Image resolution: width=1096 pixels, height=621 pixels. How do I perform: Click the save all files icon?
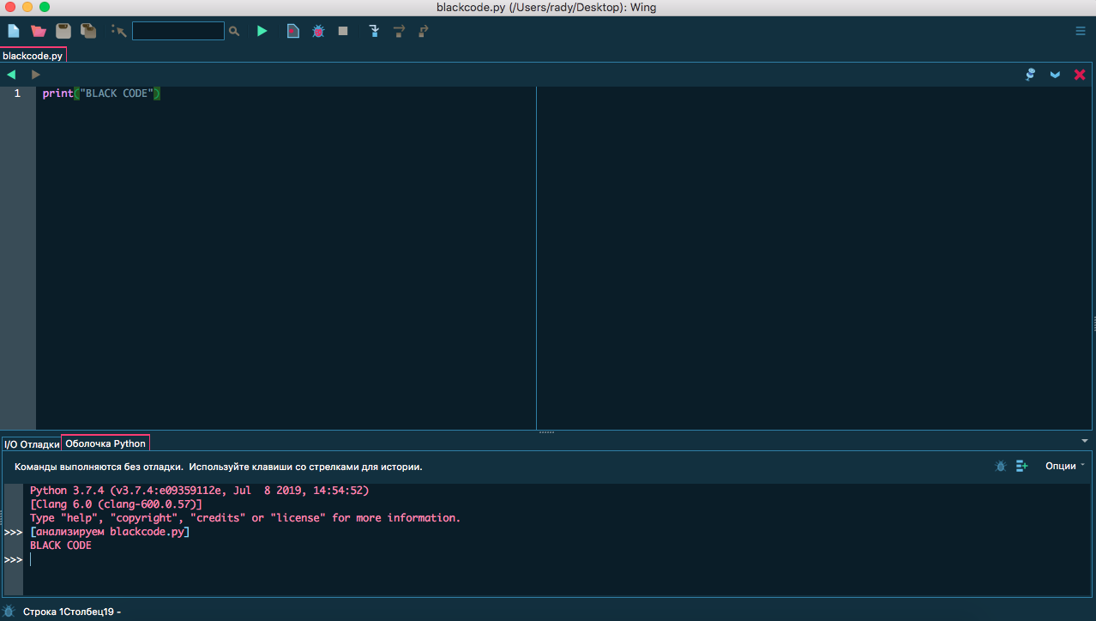click(88, 31)
